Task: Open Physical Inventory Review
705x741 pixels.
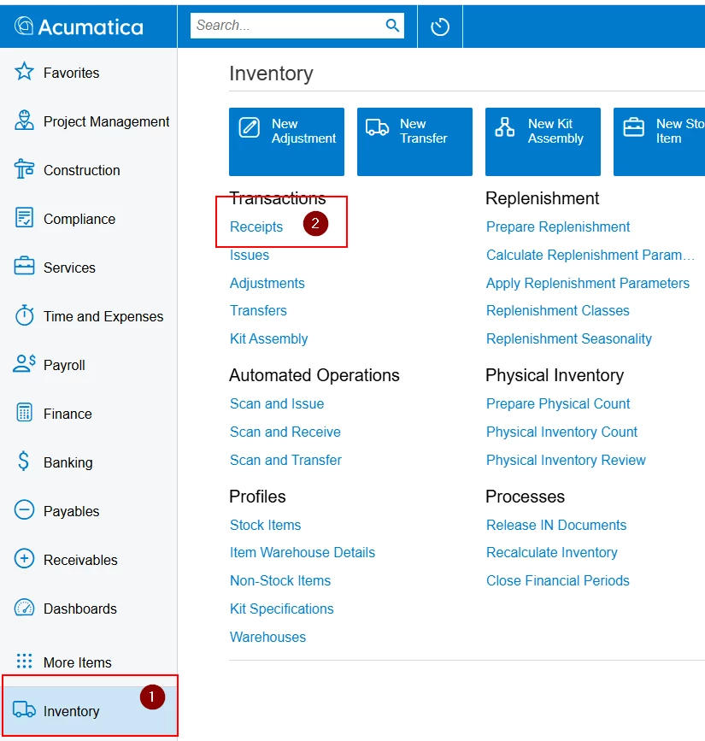Action: coord(566,460)
